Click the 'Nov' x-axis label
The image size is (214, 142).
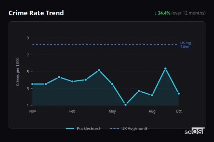tap(32, 111)
